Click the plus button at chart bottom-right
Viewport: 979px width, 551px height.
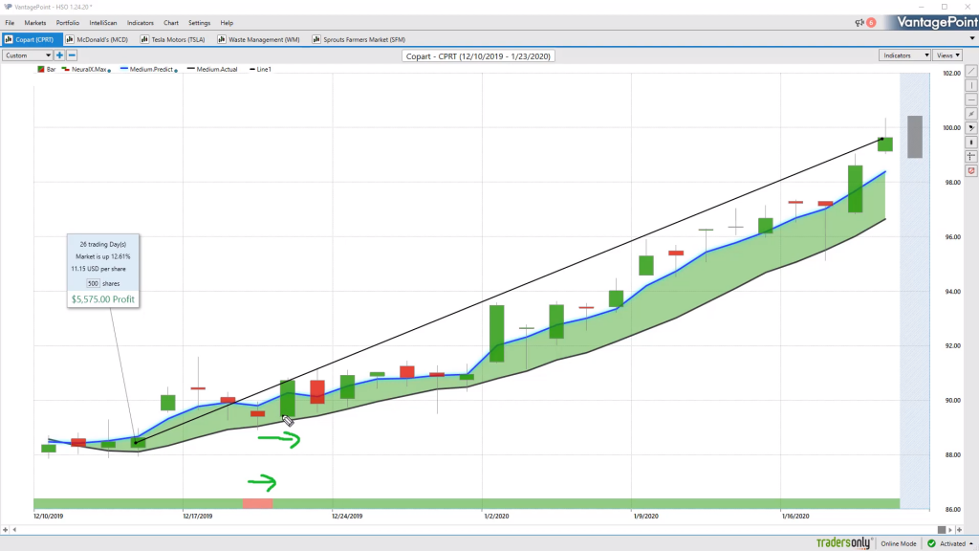click(x=960, y=530)
